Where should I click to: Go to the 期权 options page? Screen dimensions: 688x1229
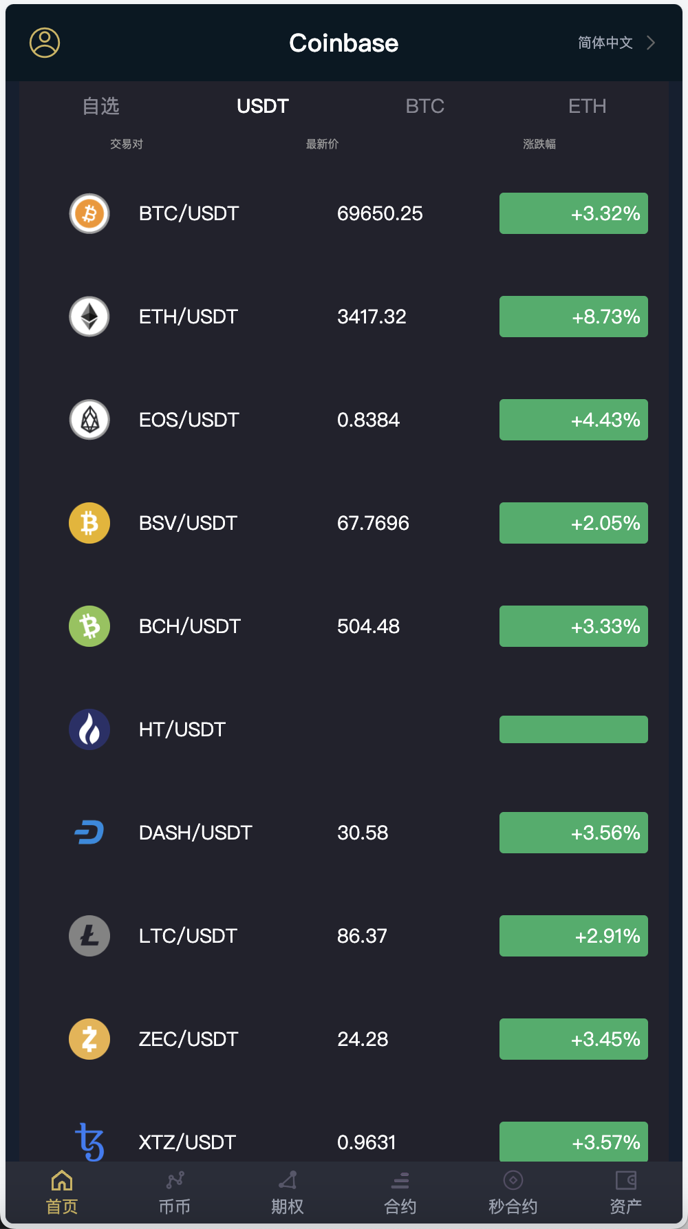coord(288,1193)
